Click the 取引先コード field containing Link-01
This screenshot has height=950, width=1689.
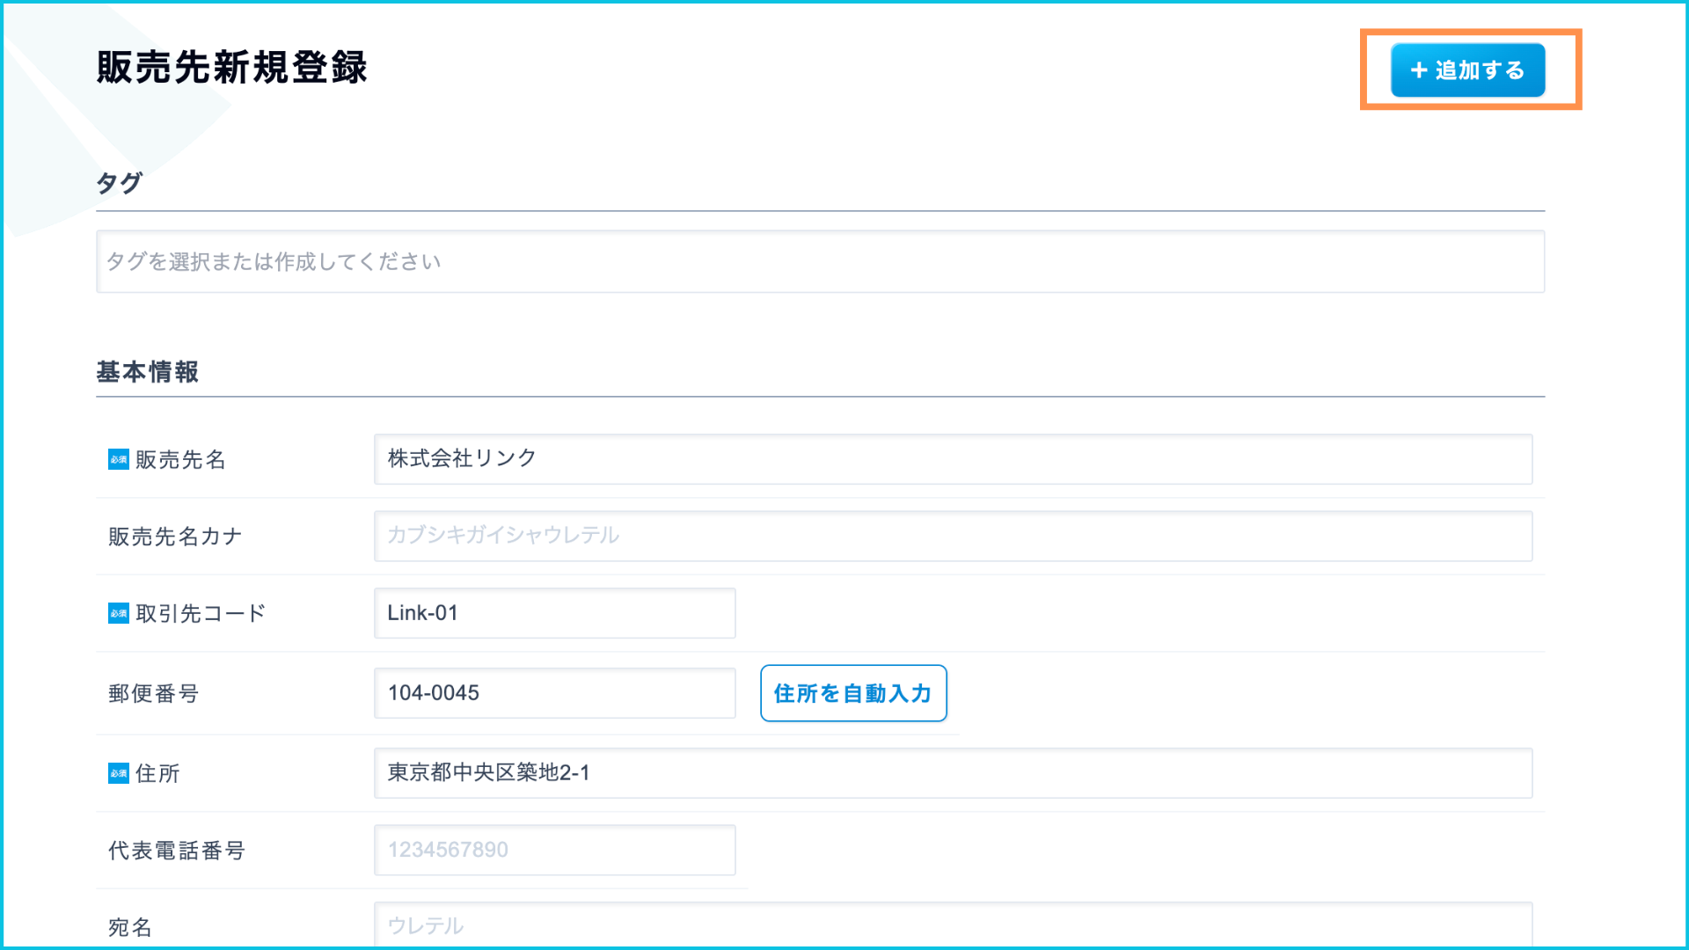tap(554, 613)
